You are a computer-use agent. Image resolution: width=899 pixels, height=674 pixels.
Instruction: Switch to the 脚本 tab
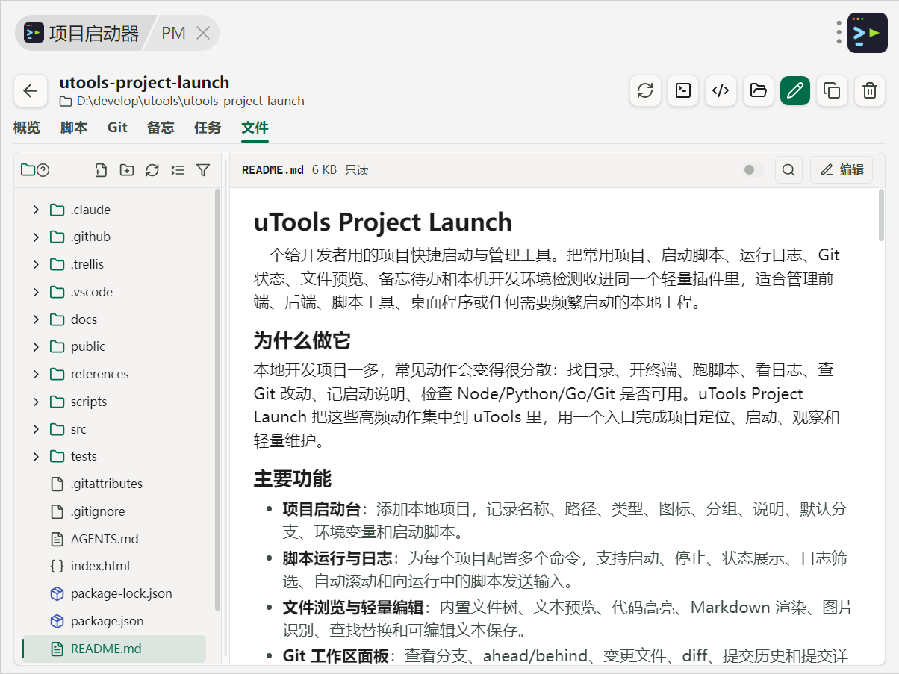tap(74, 128)
